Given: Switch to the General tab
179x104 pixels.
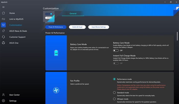Looking at the screenshot, I should pos(73,14).
